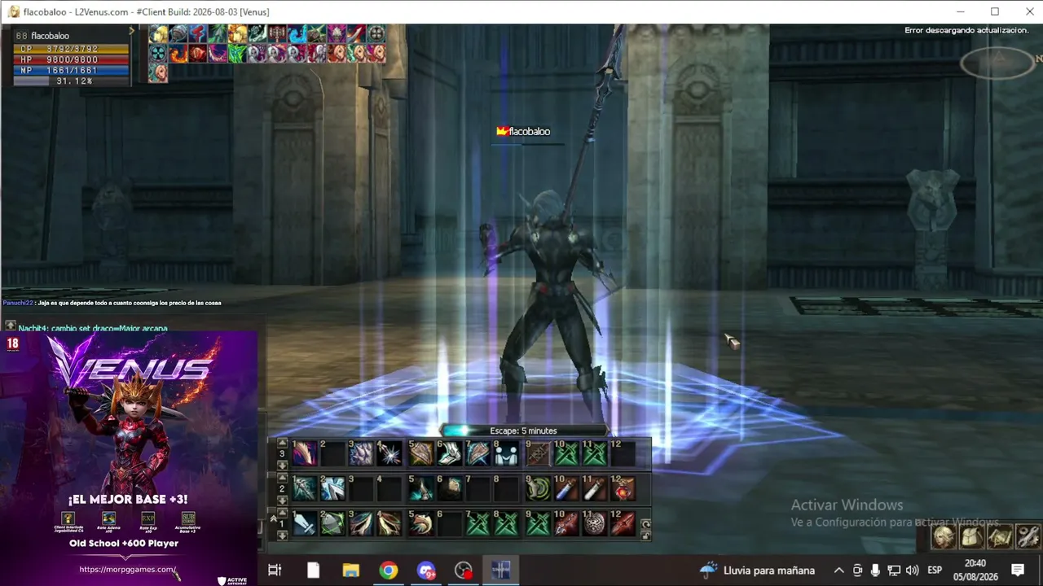Activate the pink feather skill in bar 3 slot 1
This screenshot has height=586, width=1043.
[305, 453]
